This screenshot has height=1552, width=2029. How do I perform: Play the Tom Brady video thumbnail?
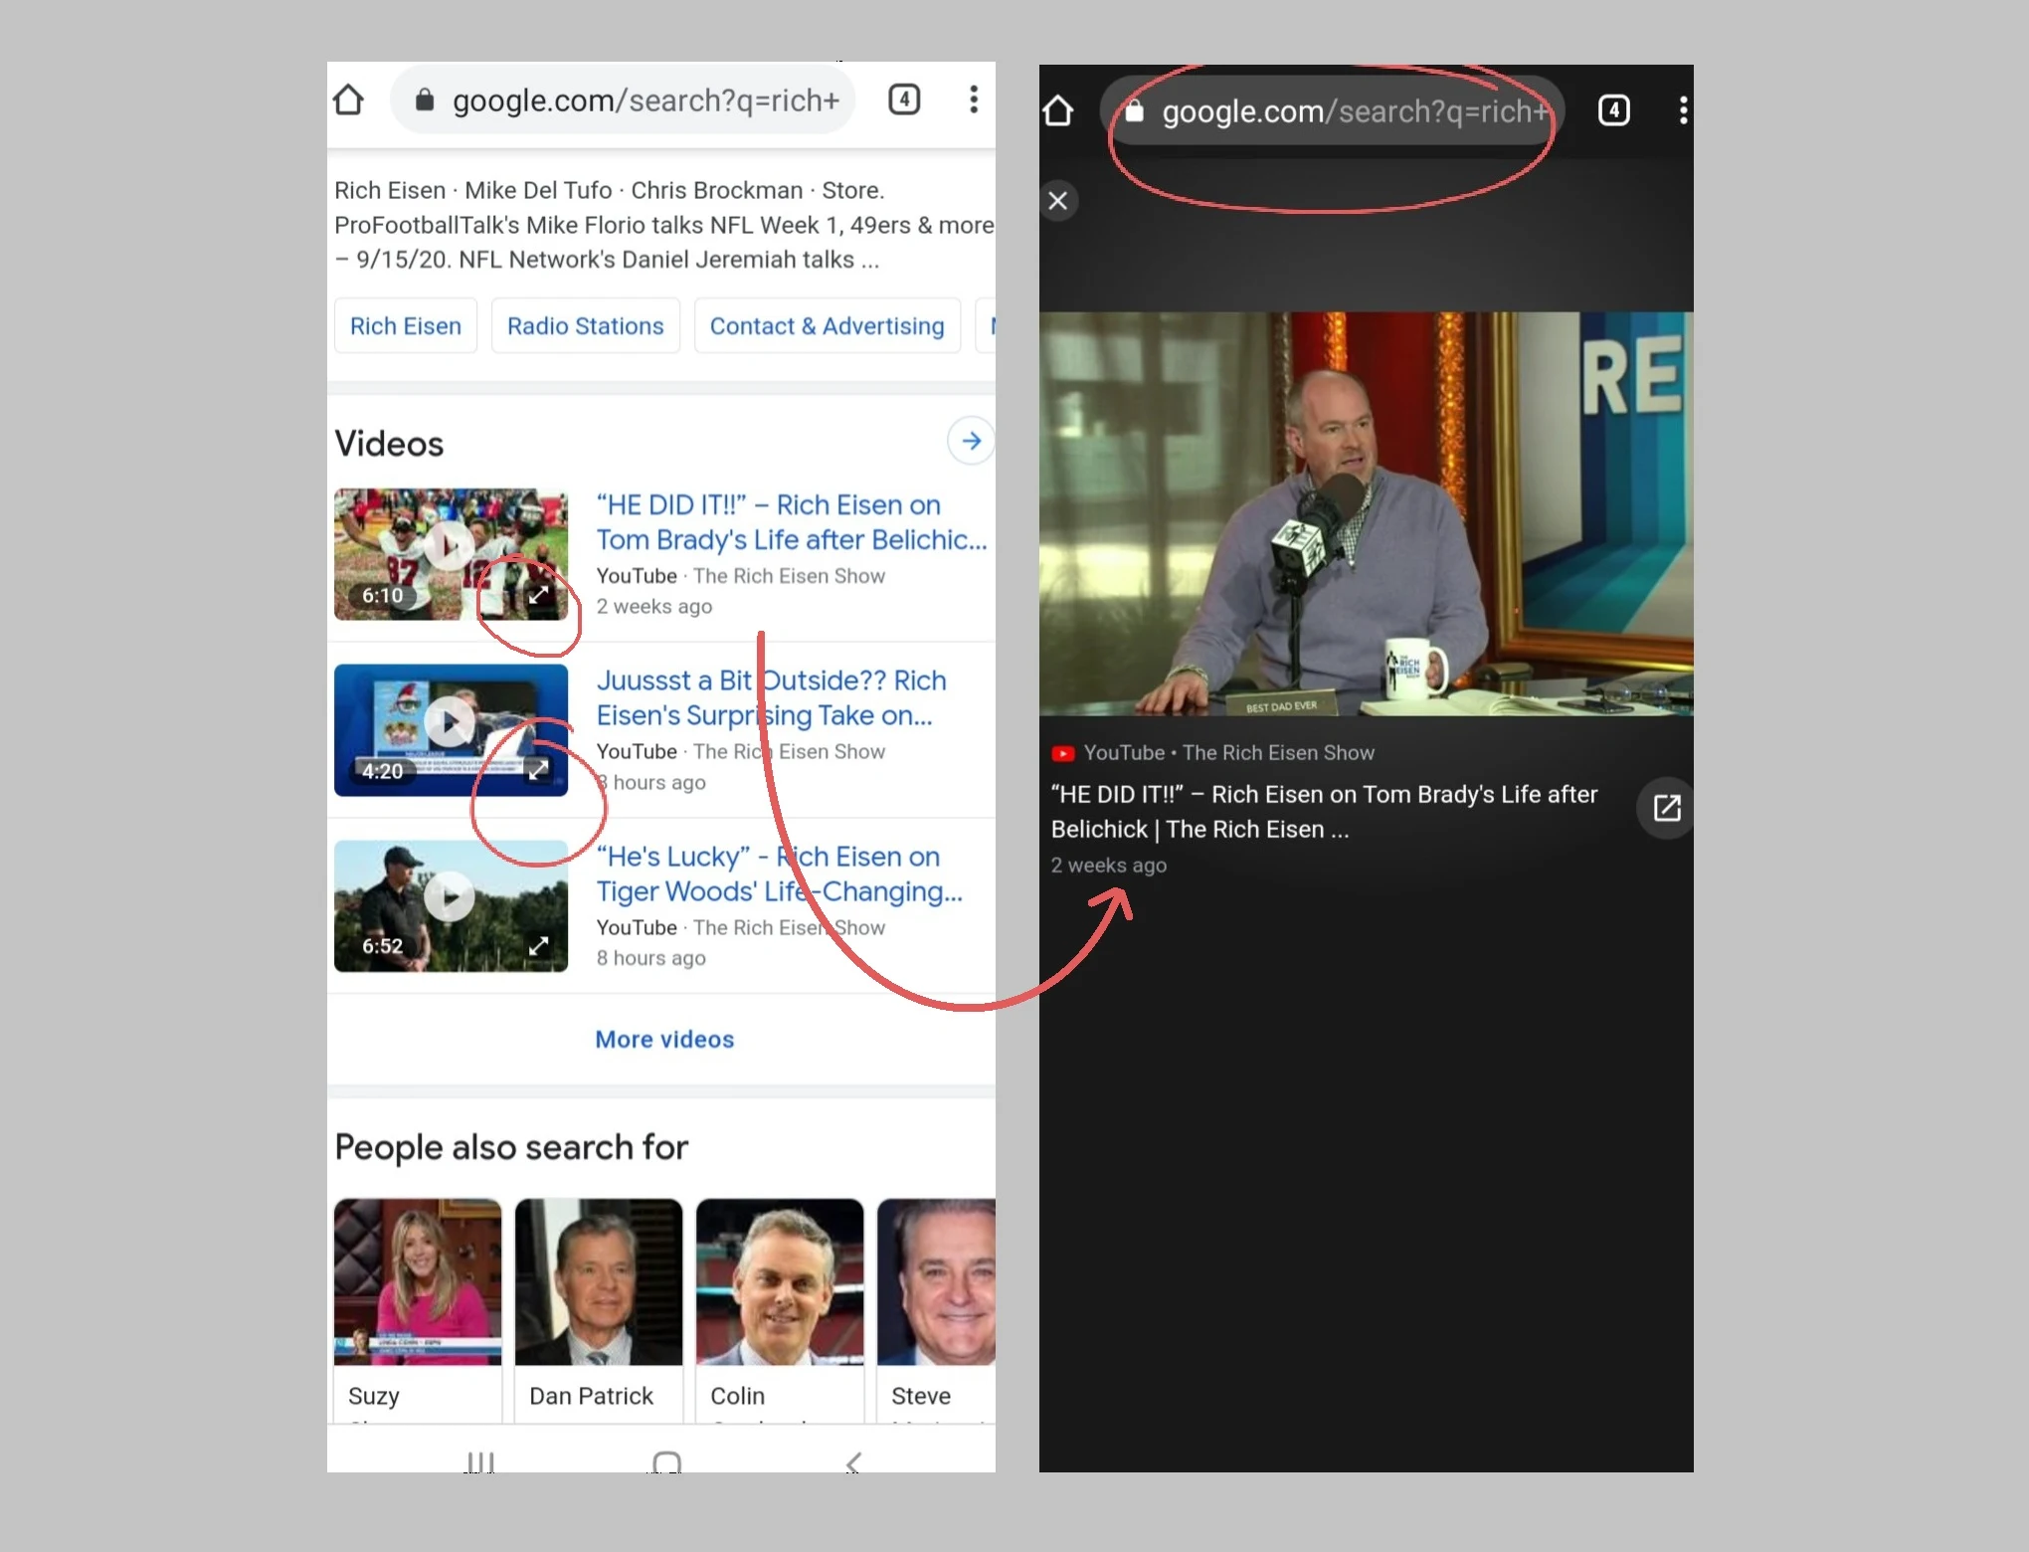tap(450, 546)
